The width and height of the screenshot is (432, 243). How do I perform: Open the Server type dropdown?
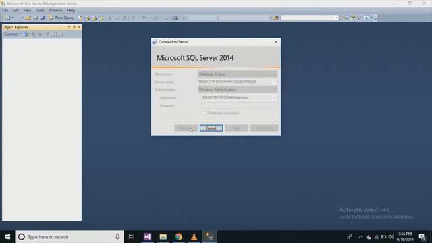[x=238, y=74]
